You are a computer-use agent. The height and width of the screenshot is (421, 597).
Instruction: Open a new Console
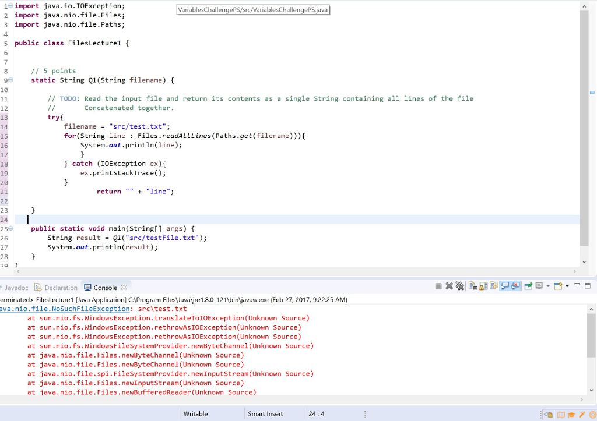tap(558, 285)
